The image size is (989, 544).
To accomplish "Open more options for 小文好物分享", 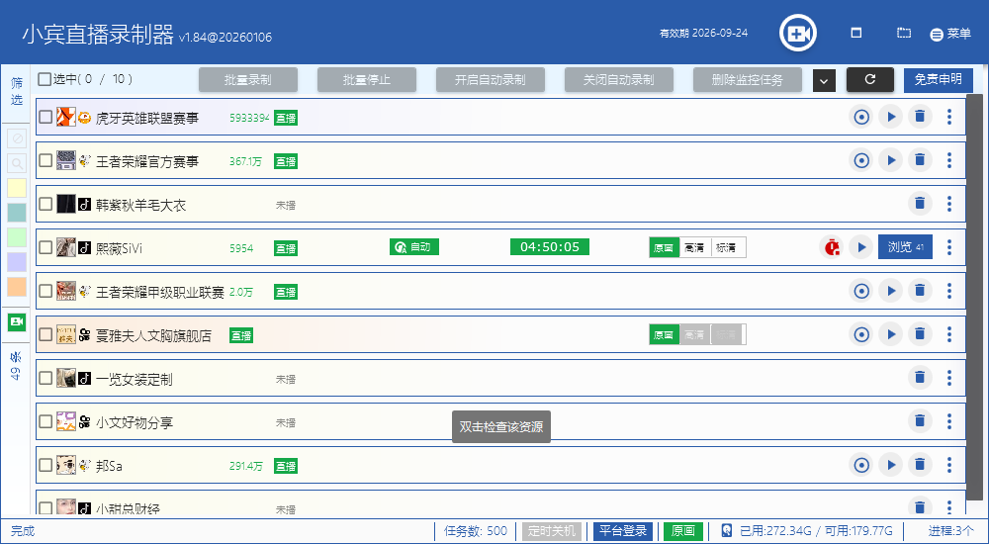I will [x=949, y=421].
